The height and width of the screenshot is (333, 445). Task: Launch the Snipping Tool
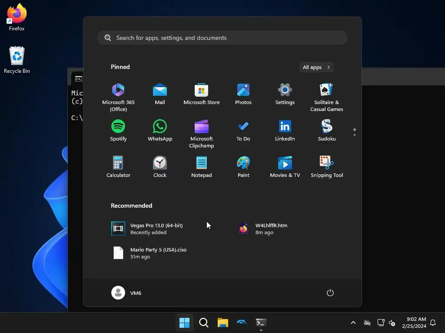[x=327, y=167]
